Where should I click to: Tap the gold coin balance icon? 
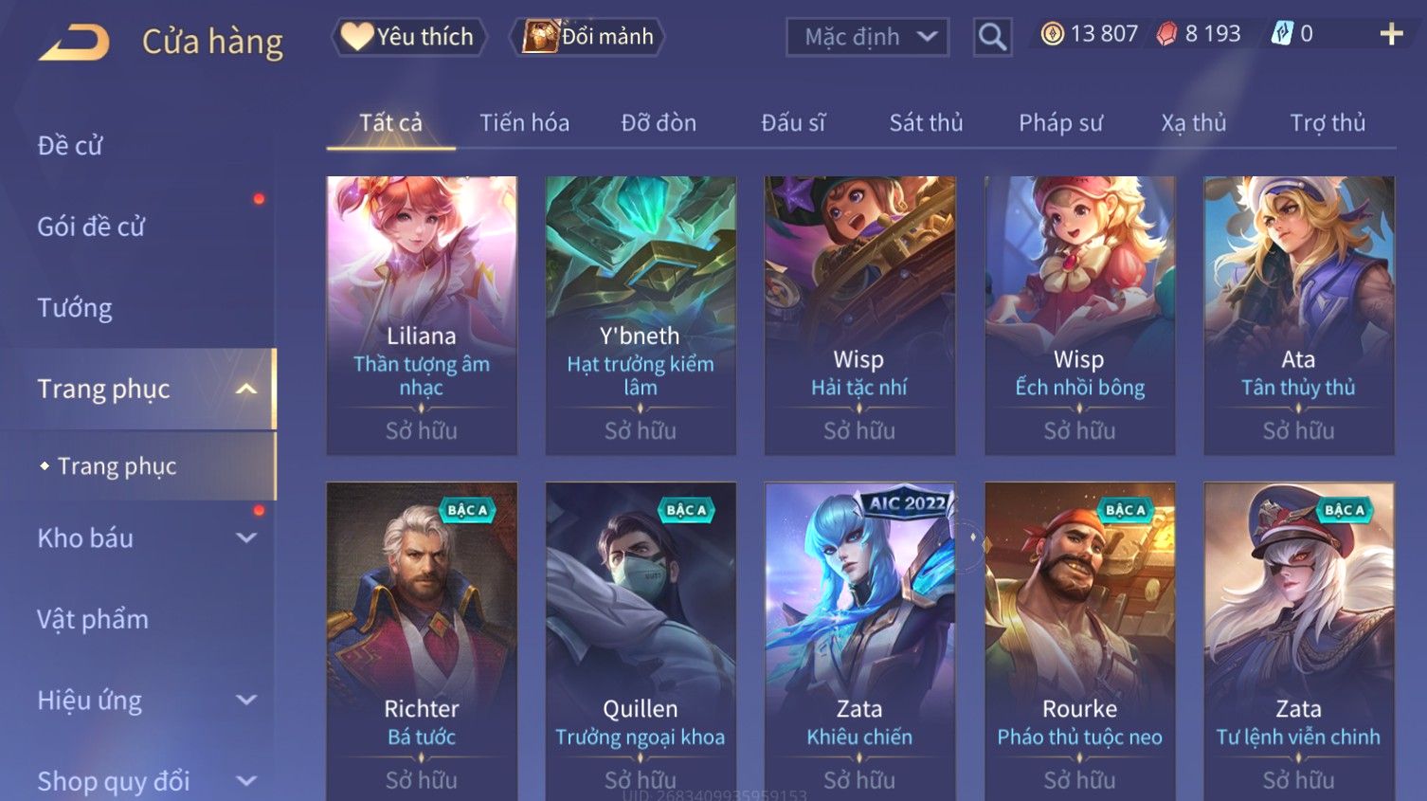click(x=1052, y=34)
